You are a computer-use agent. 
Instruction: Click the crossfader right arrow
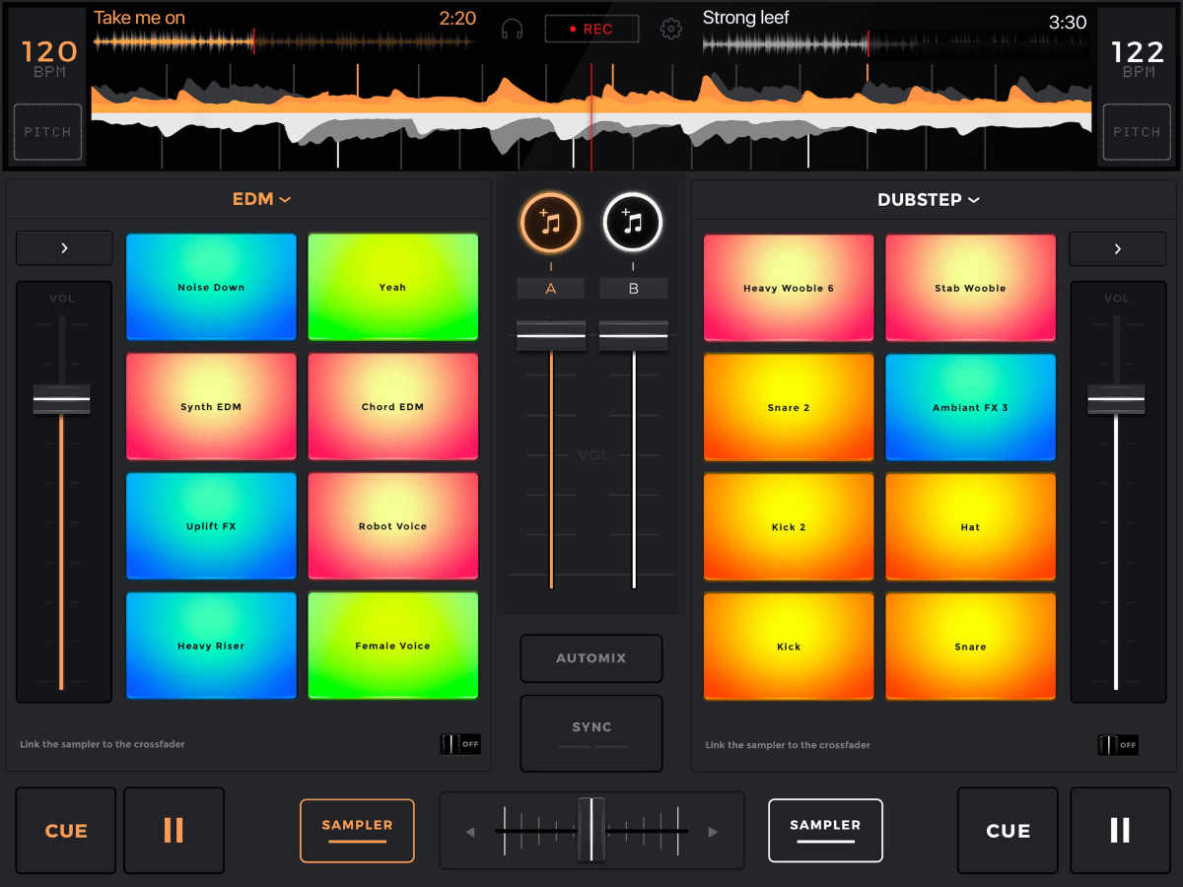712,832
